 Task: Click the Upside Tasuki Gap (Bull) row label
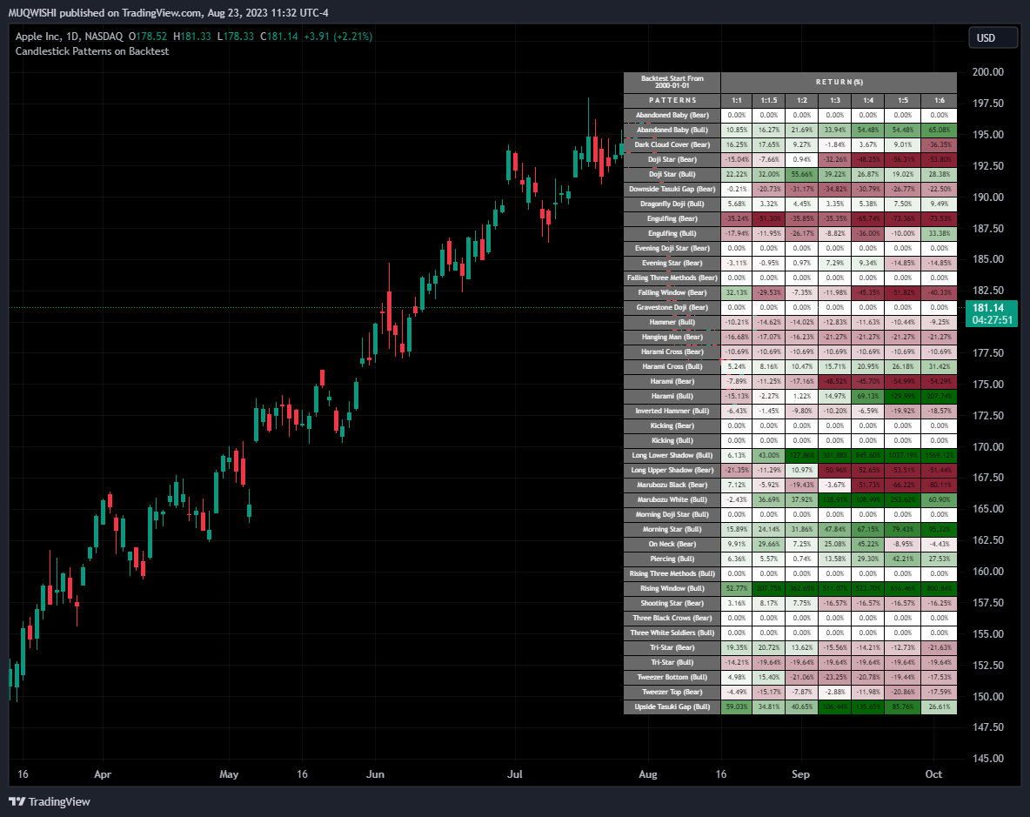pyautogui.click(x=672, y=707)
